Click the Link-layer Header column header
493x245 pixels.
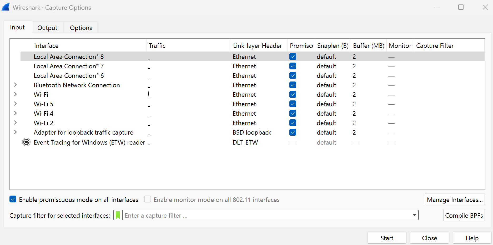pos(259,45)
